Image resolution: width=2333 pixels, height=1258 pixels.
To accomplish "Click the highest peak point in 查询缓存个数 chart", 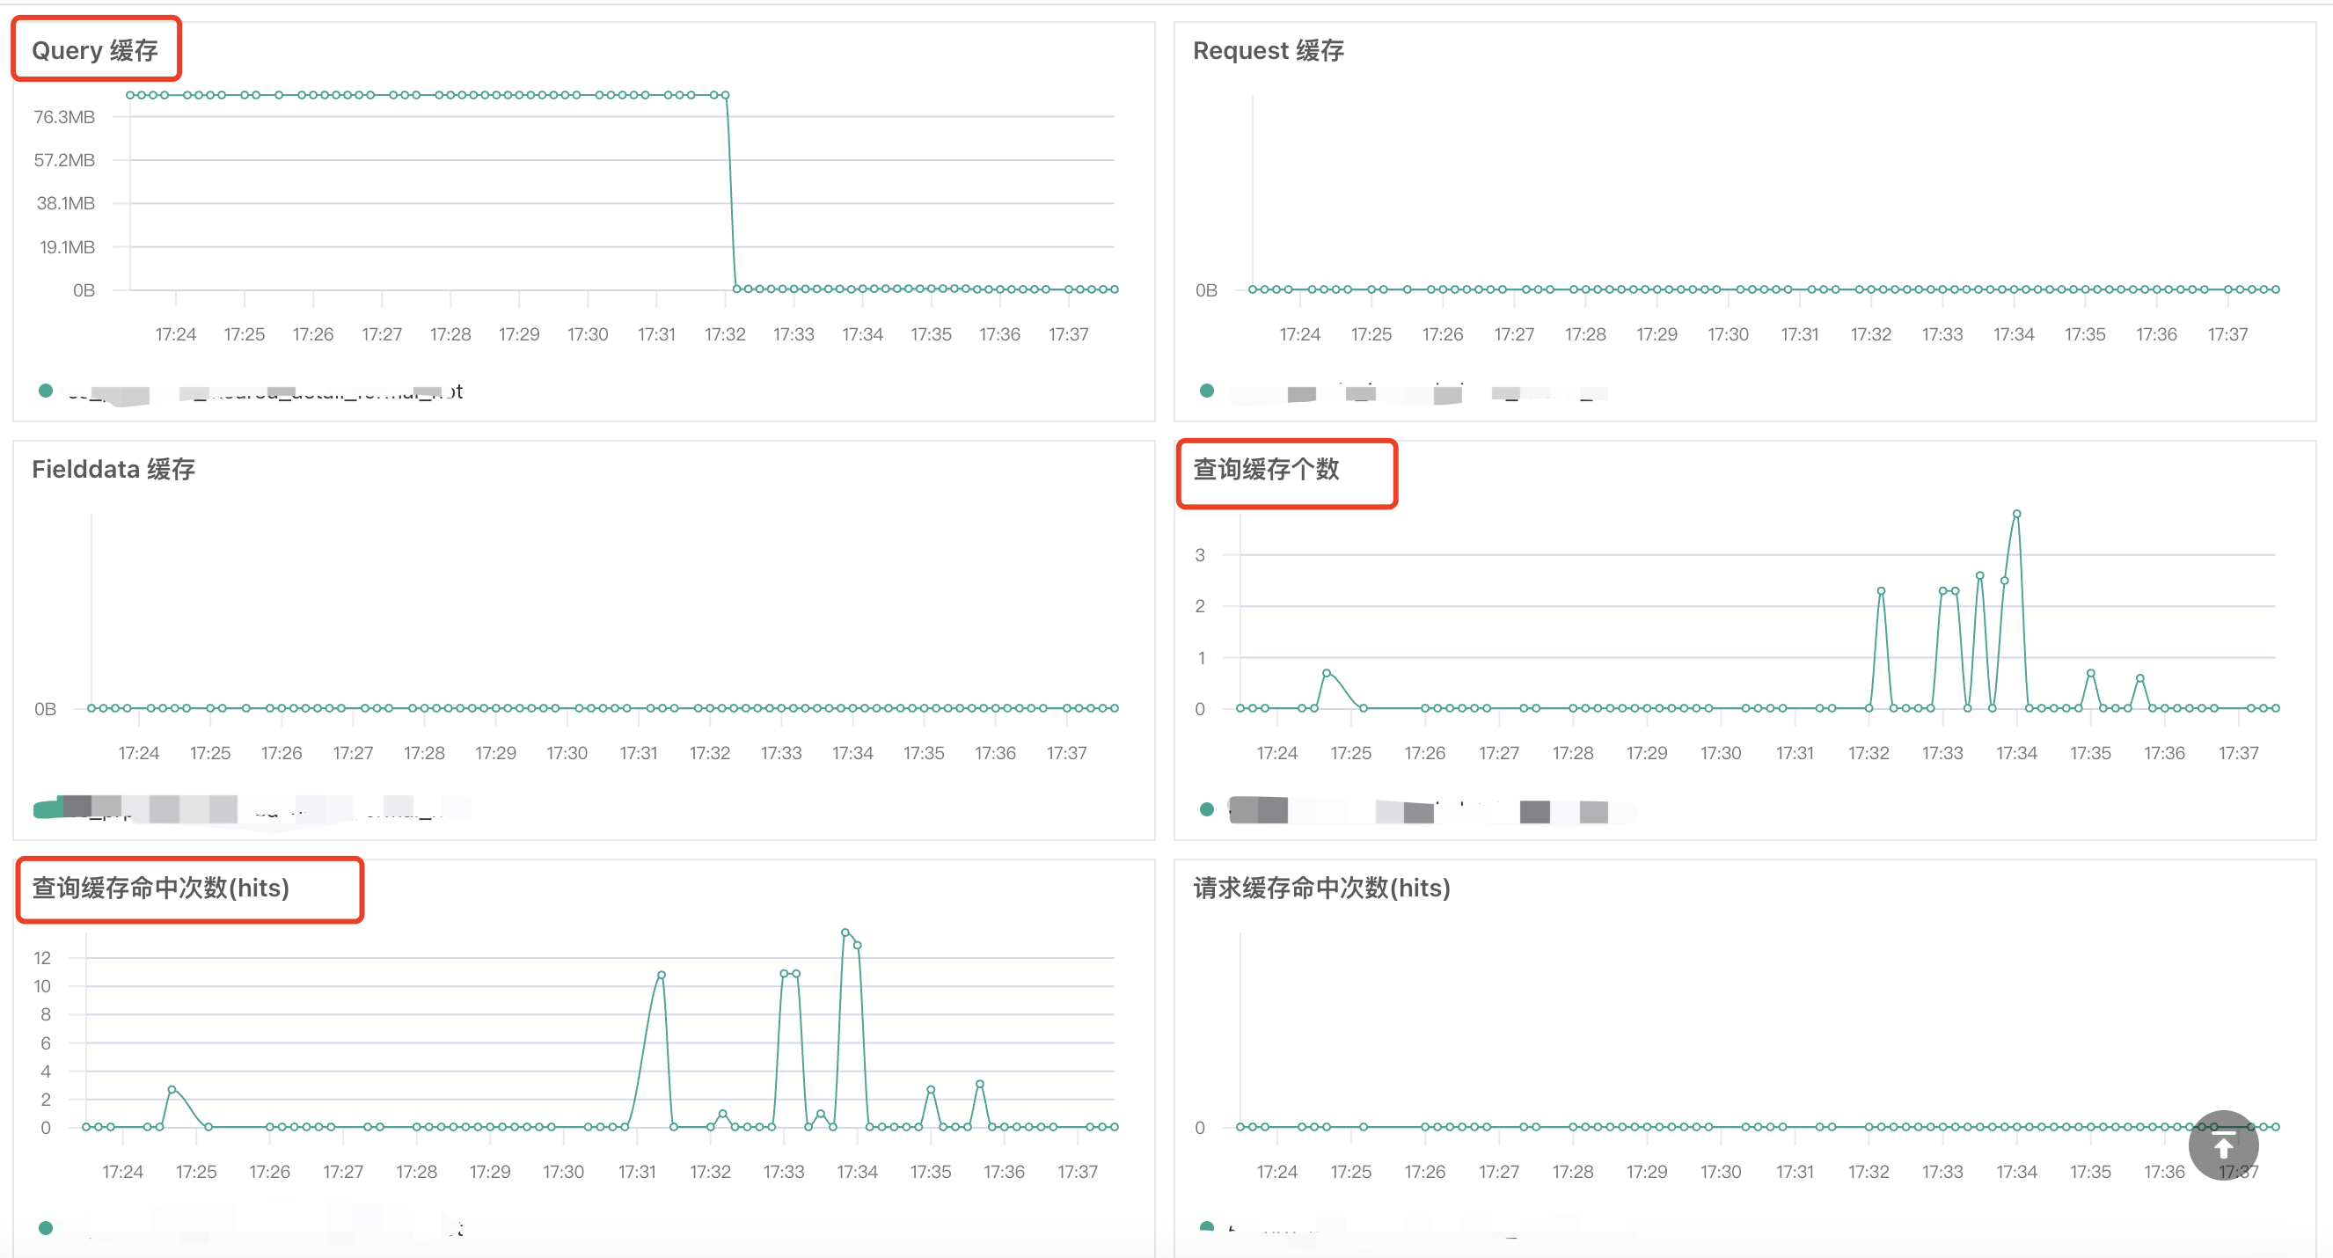I will click(x=2016, y=514).
